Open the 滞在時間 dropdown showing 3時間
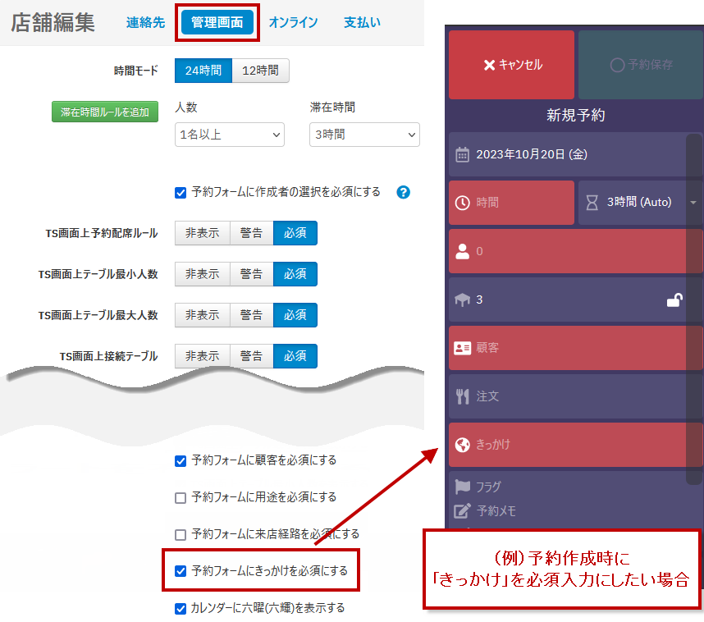The height and width of the screenshot is (622, 704). [364, 135]
